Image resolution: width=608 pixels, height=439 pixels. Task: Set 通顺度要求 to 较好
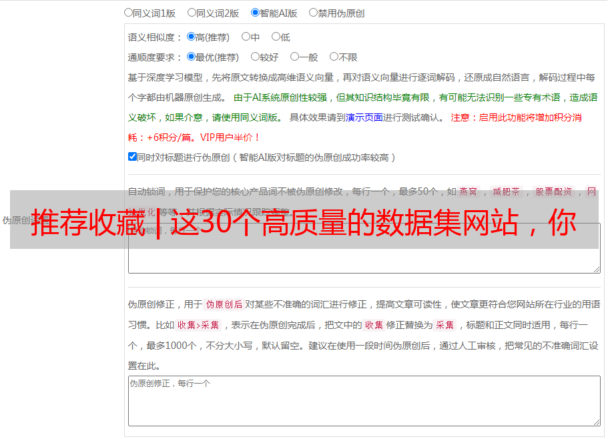(255, 57)
